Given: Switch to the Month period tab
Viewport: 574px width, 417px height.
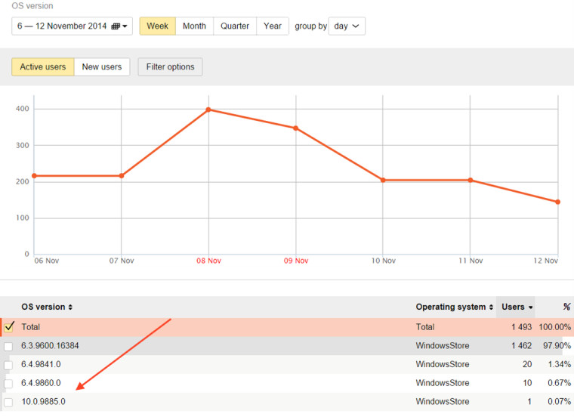Looking at the screenshot, I should point(194,26).
